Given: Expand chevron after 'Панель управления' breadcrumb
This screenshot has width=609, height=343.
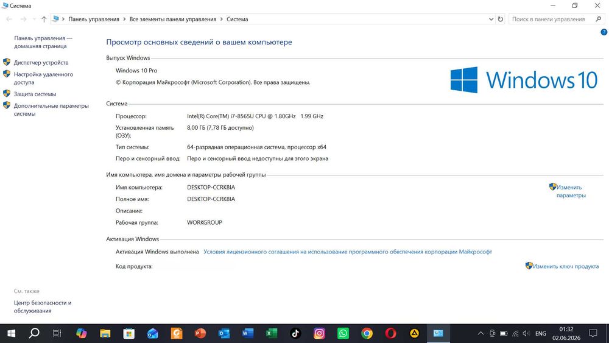Looking at the screenshot, I should [x=124, y=19].
